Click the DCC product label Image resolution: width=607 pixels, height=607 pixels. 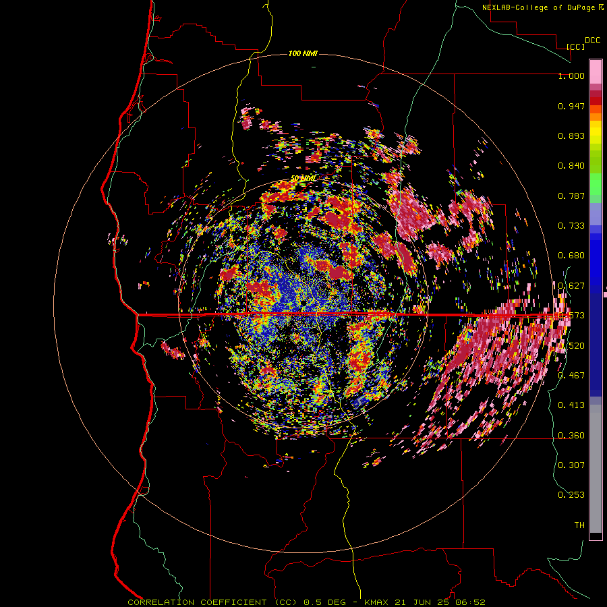(593, 40)
